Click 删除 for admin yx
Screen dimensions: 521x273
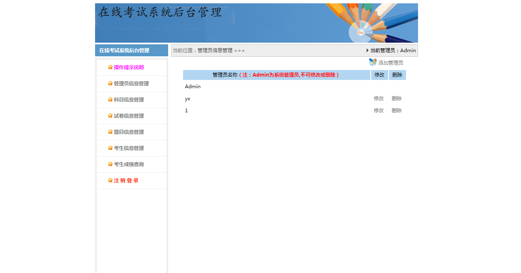tap(396, 99)
